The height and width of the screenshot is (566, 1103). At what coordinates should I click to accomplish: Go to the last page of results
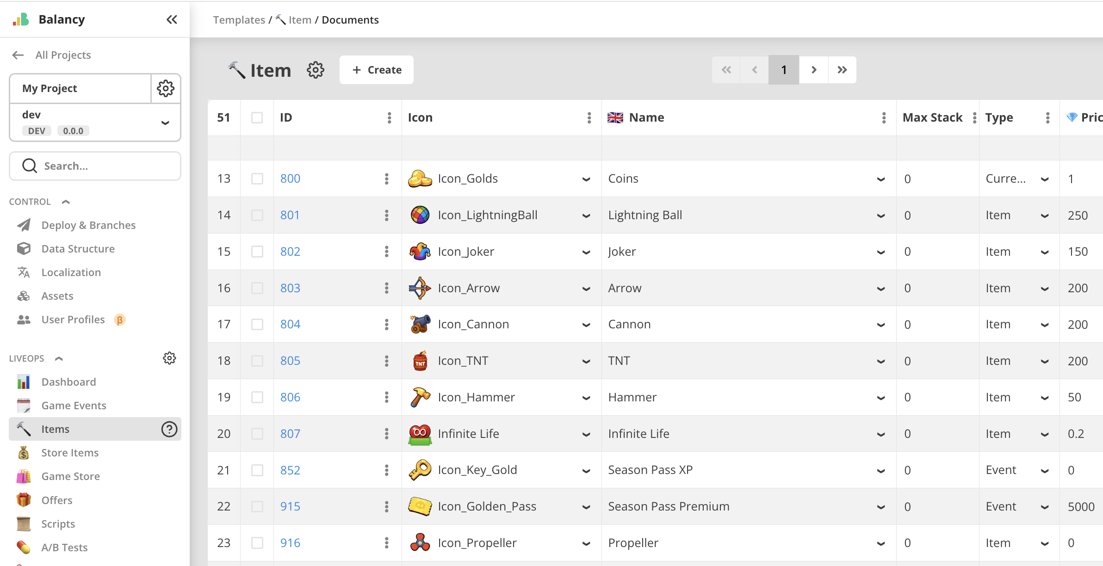[842, 70]
